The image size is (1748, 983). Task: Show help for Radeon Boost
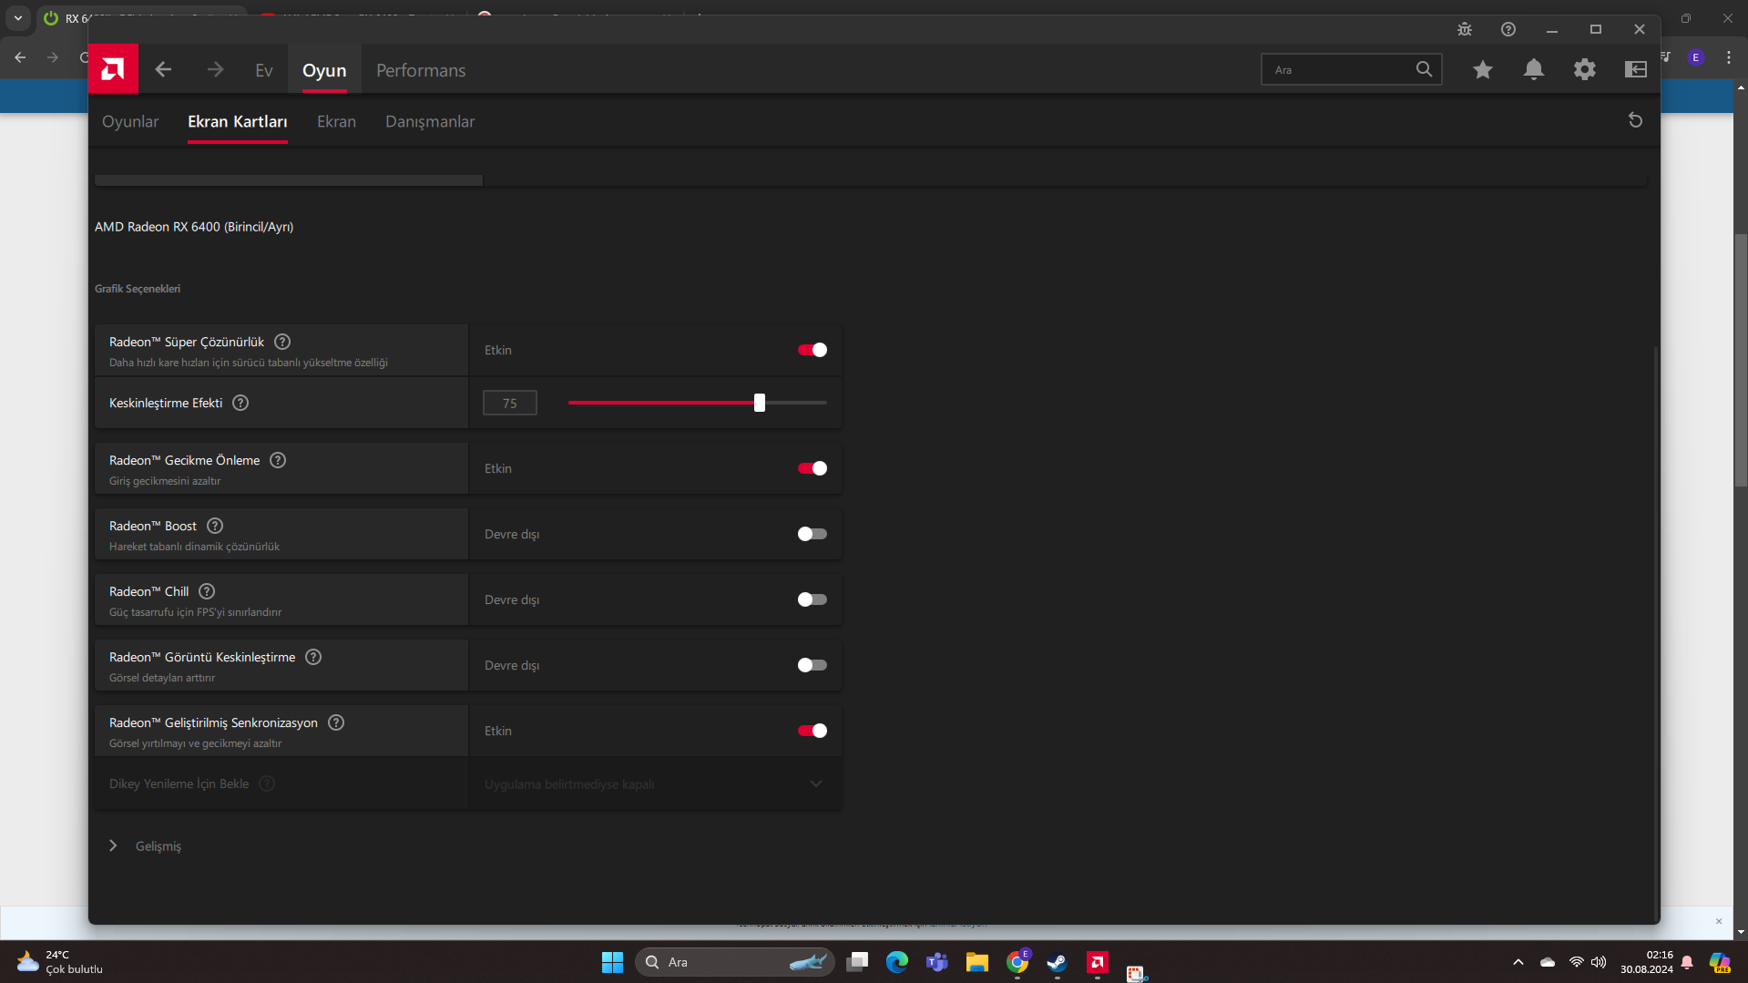215,526
